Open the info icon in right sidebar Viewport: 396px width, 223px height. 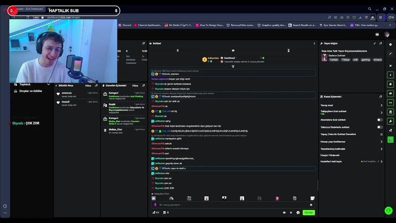390,45
